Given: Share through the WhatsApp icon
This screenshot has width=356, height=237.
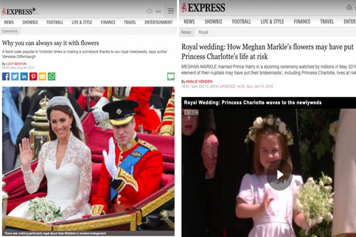Looking at the screenshot, I should tap(52, 76).
